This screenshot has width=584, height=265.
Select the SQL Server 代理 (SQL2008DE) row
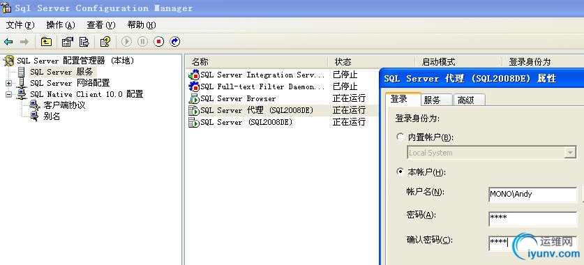257,110
